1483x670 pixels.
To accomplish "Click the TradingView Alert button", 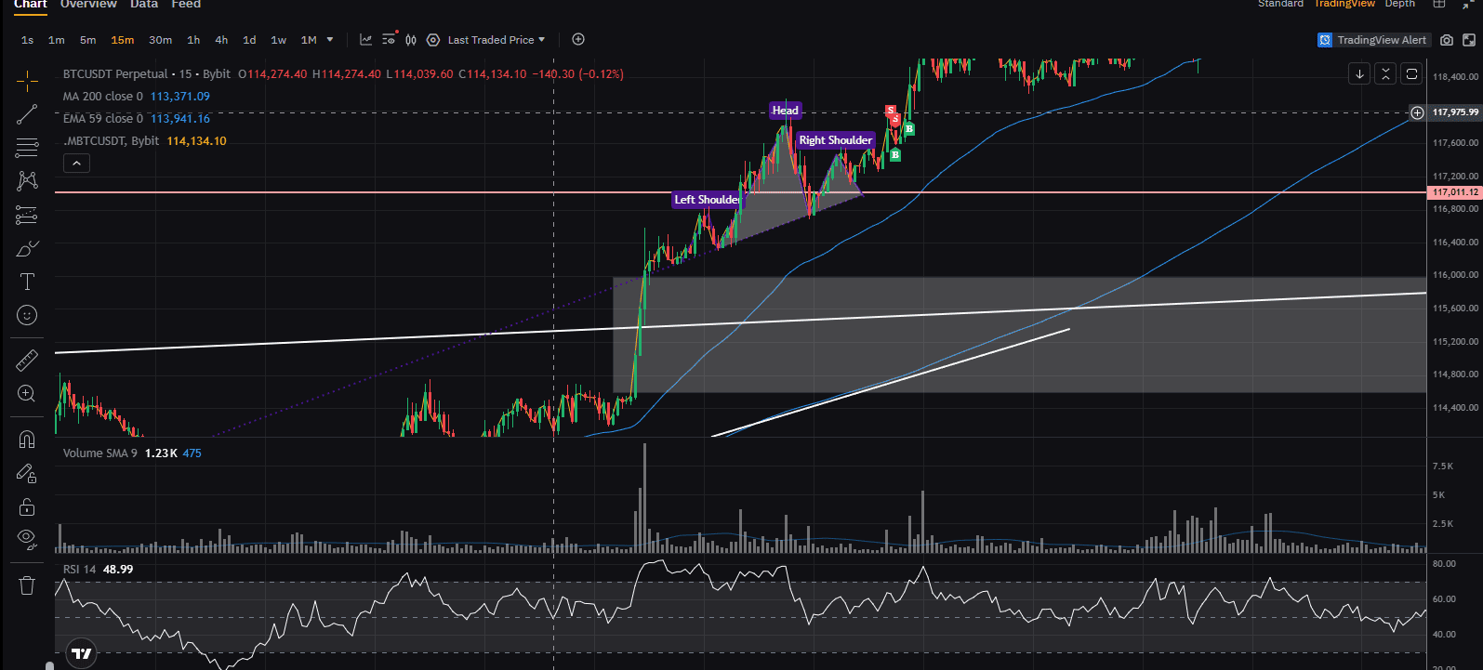I will [x=1372, y=40].
